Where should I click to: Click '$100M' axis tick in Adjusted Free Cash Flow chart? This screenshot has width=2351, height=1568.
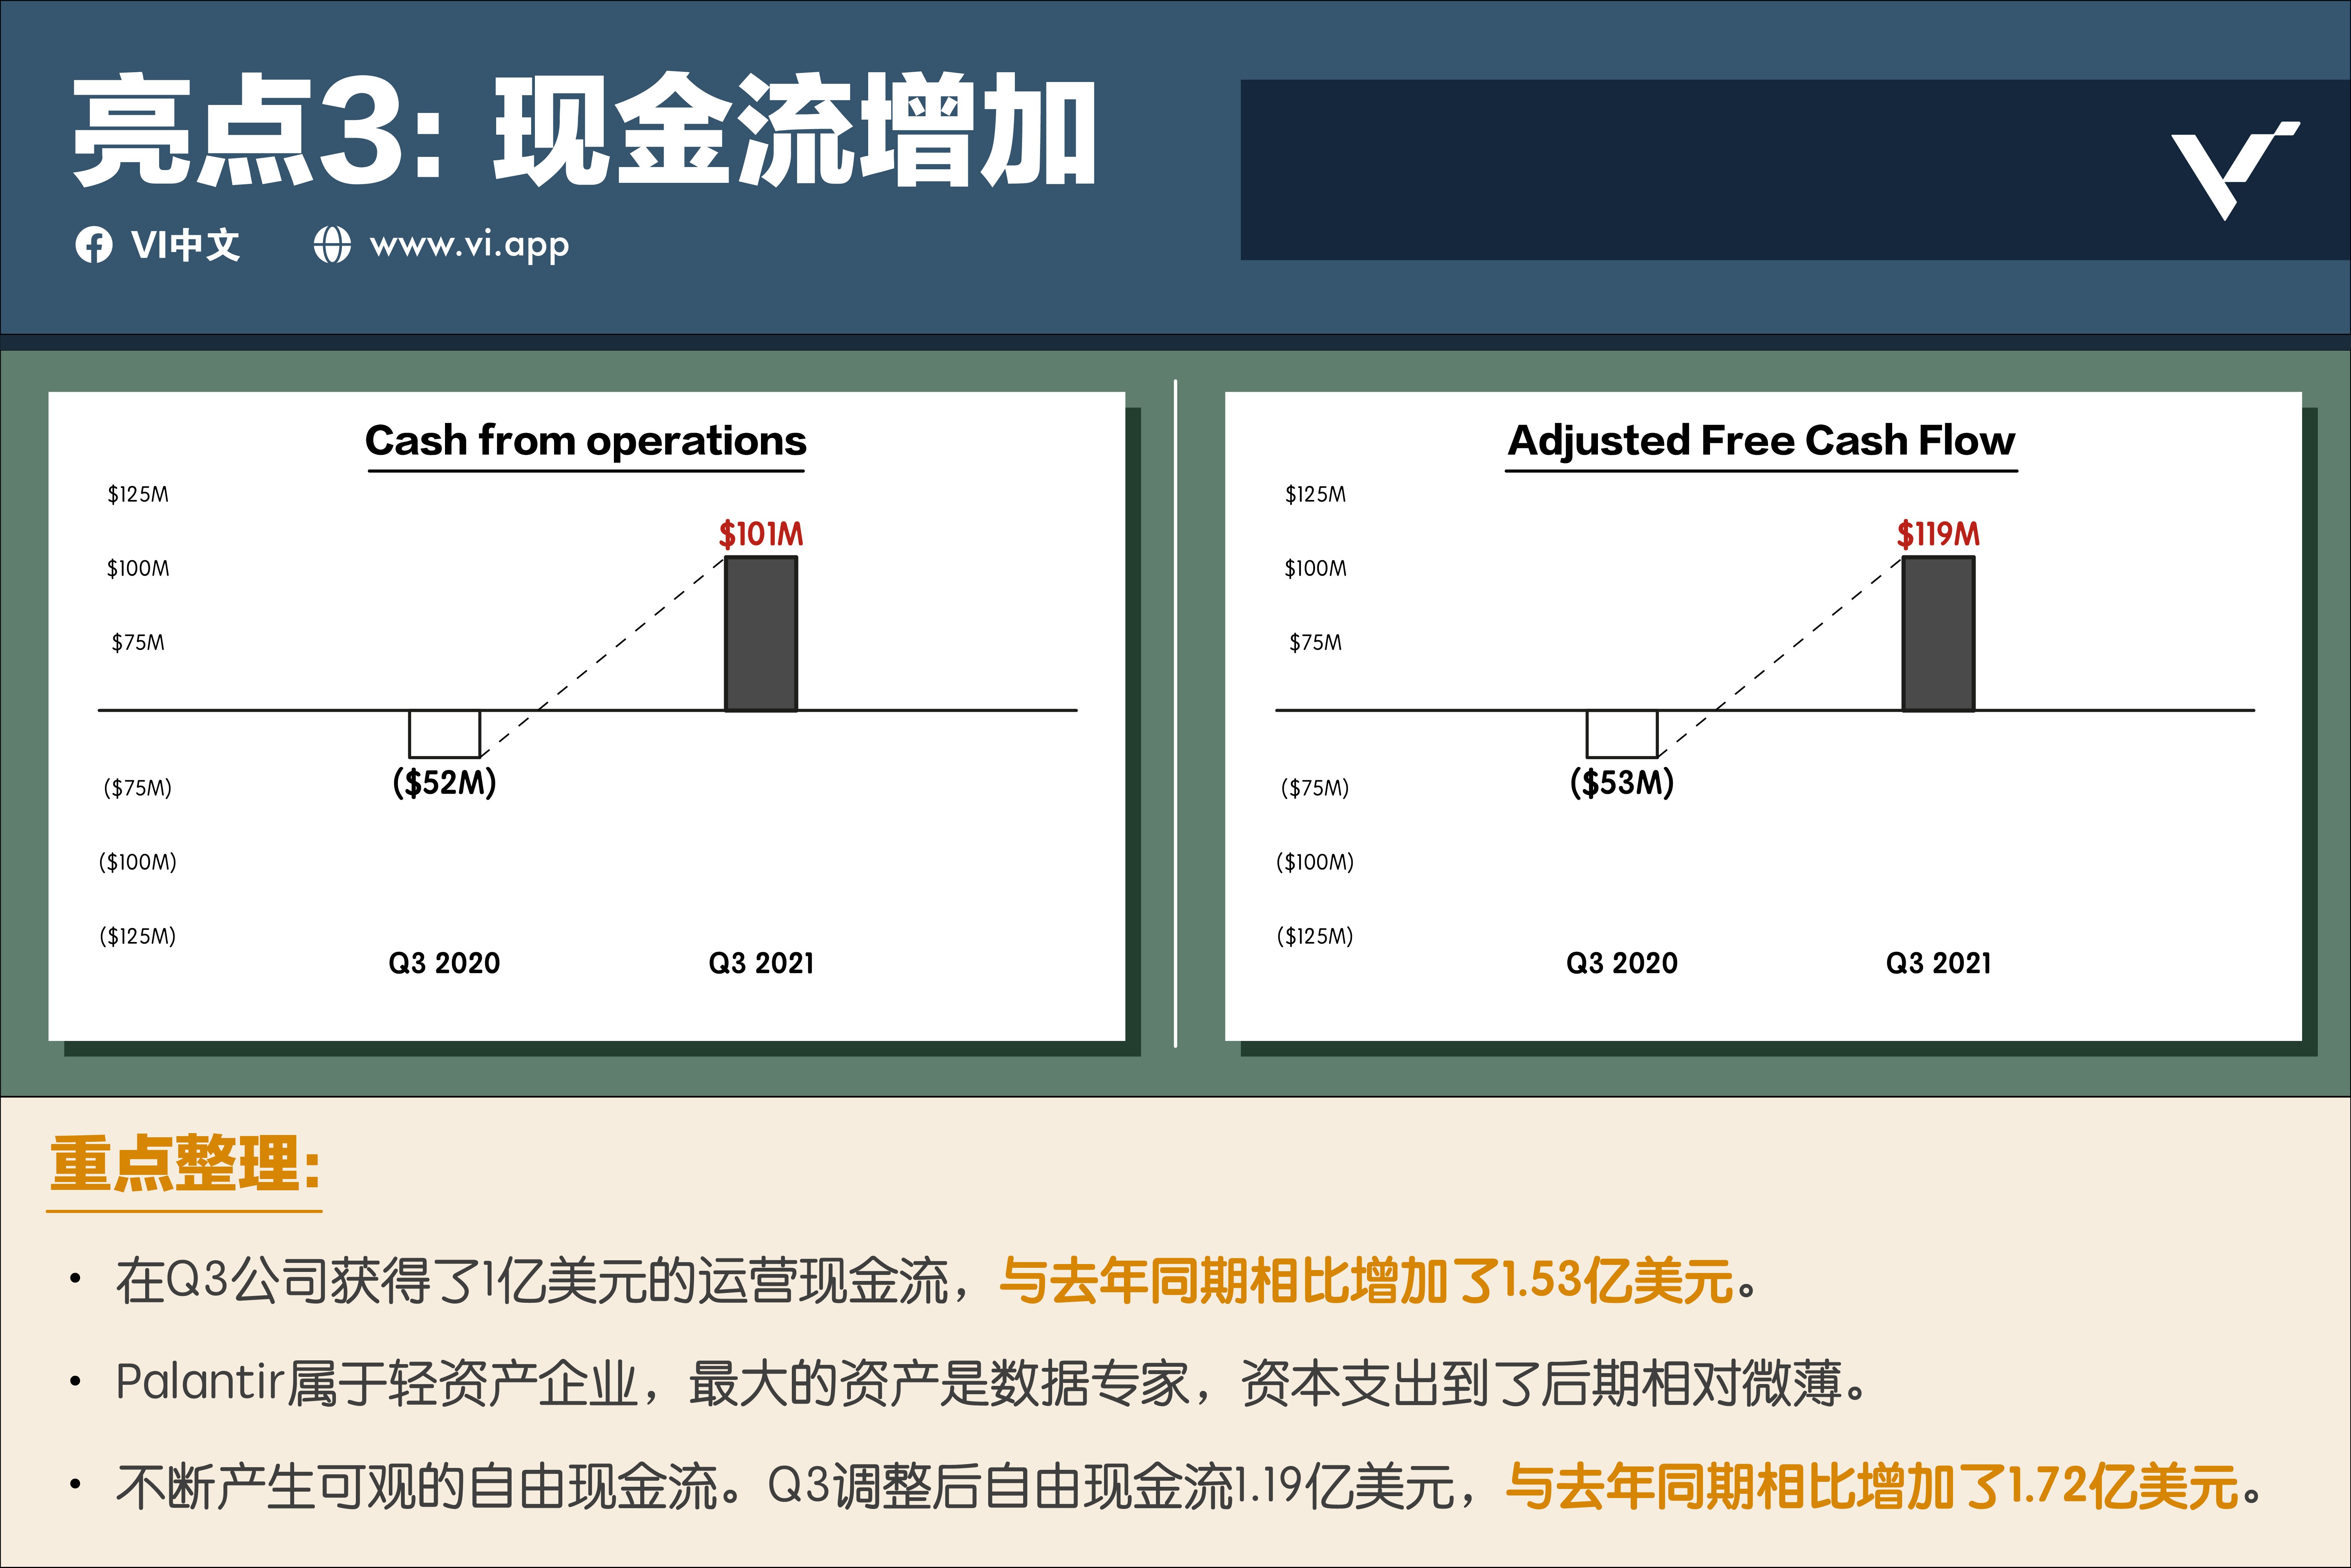pyautogui.click(x=1315, y=568)
